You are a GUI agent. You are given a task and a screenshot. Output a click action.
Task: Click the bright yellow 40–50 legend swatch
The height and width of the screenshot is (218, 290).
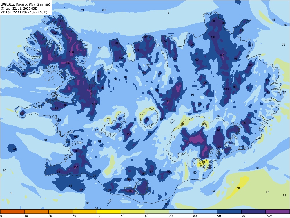(x=109, y=212)
